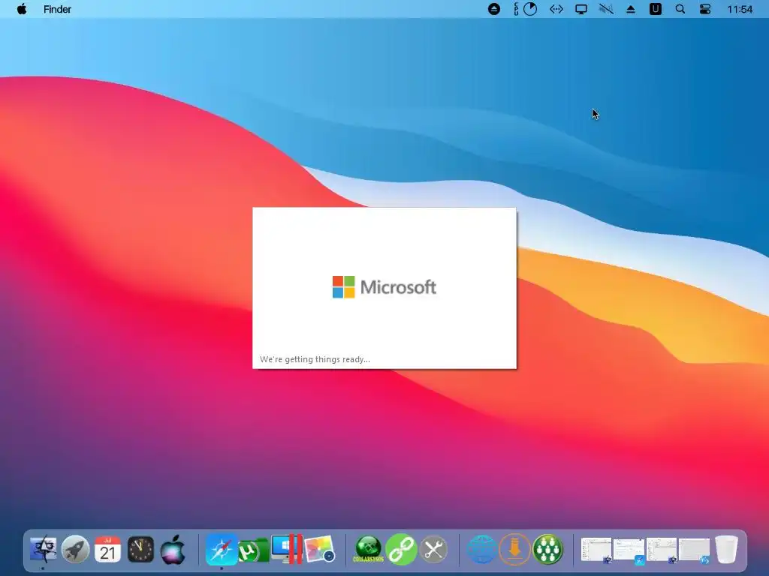This screenshot has width=769, height=576.
Task: Open Spotlight search magnifier
Action: click(680, 9)
